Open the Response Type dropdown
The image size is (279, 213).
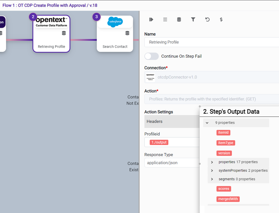click(172, 163)
